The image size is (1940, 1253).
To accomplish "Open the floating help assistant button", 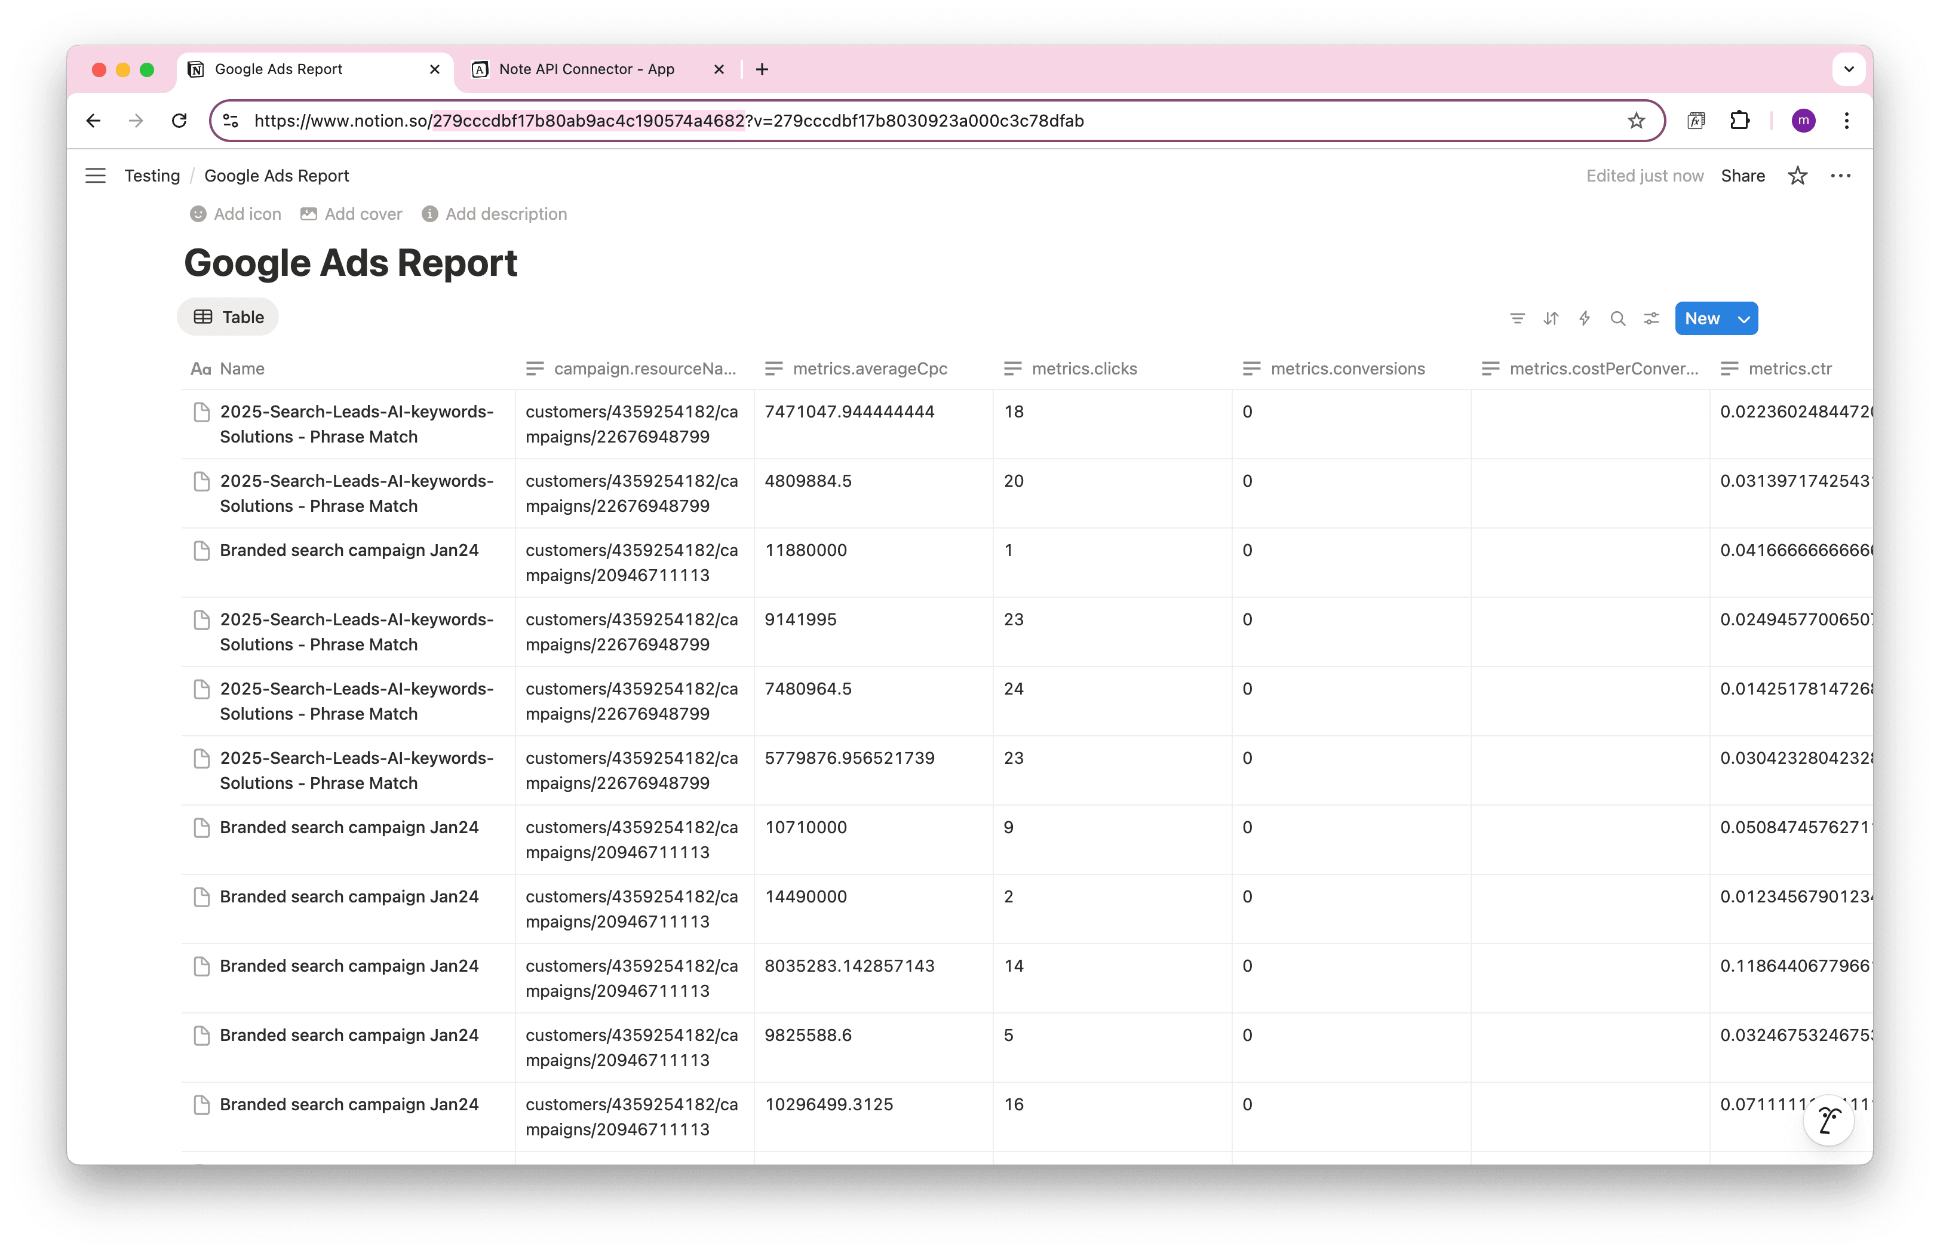I will click(x=1828, y=1120).
